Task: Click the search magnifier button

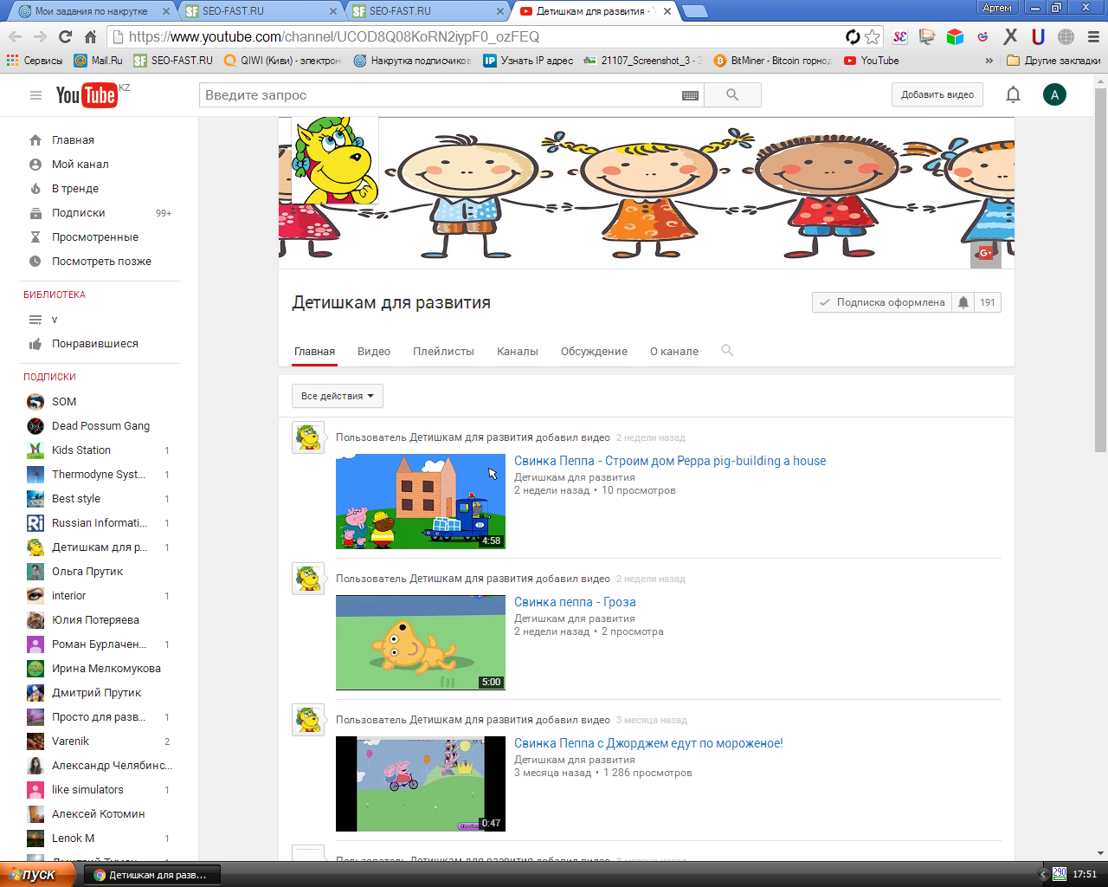Action: 732,95
